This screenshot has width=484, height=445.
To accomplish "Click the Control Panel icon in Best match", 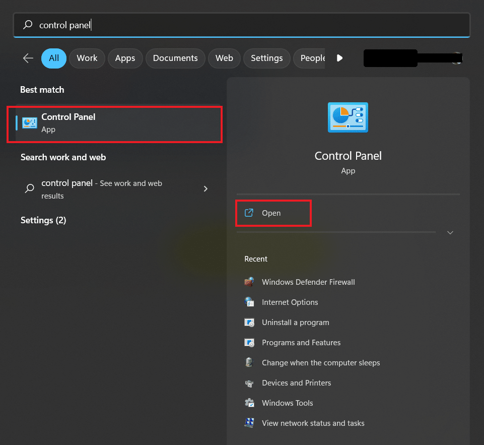I will tap(30, 123).
